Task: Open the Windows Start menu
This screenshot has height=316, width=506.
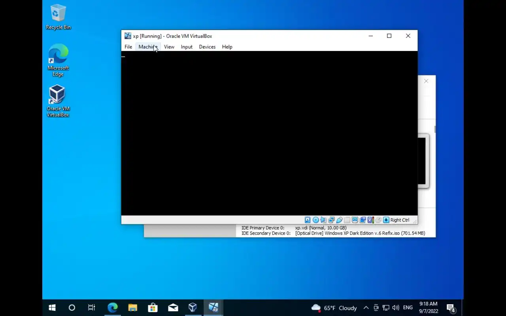Action: (52, 308)
